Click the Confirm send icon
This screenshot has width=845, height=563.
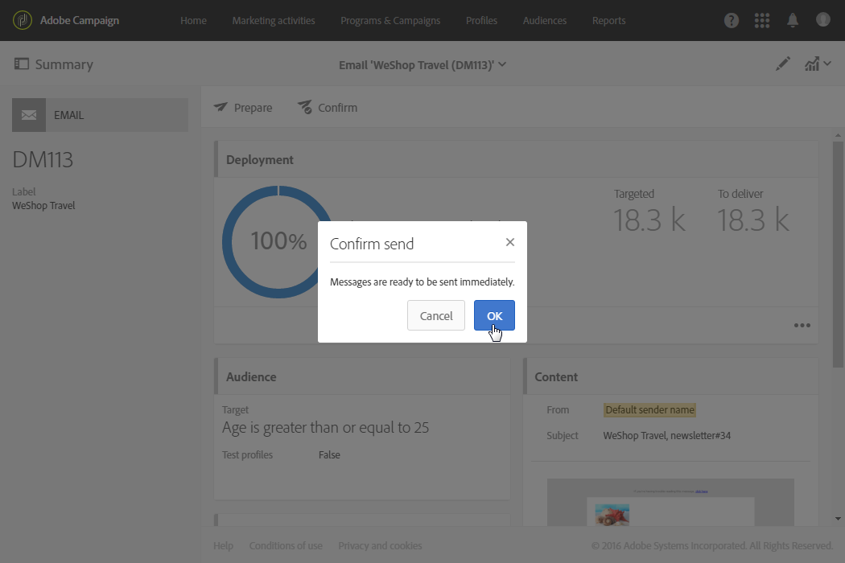[x=305, y=107]
